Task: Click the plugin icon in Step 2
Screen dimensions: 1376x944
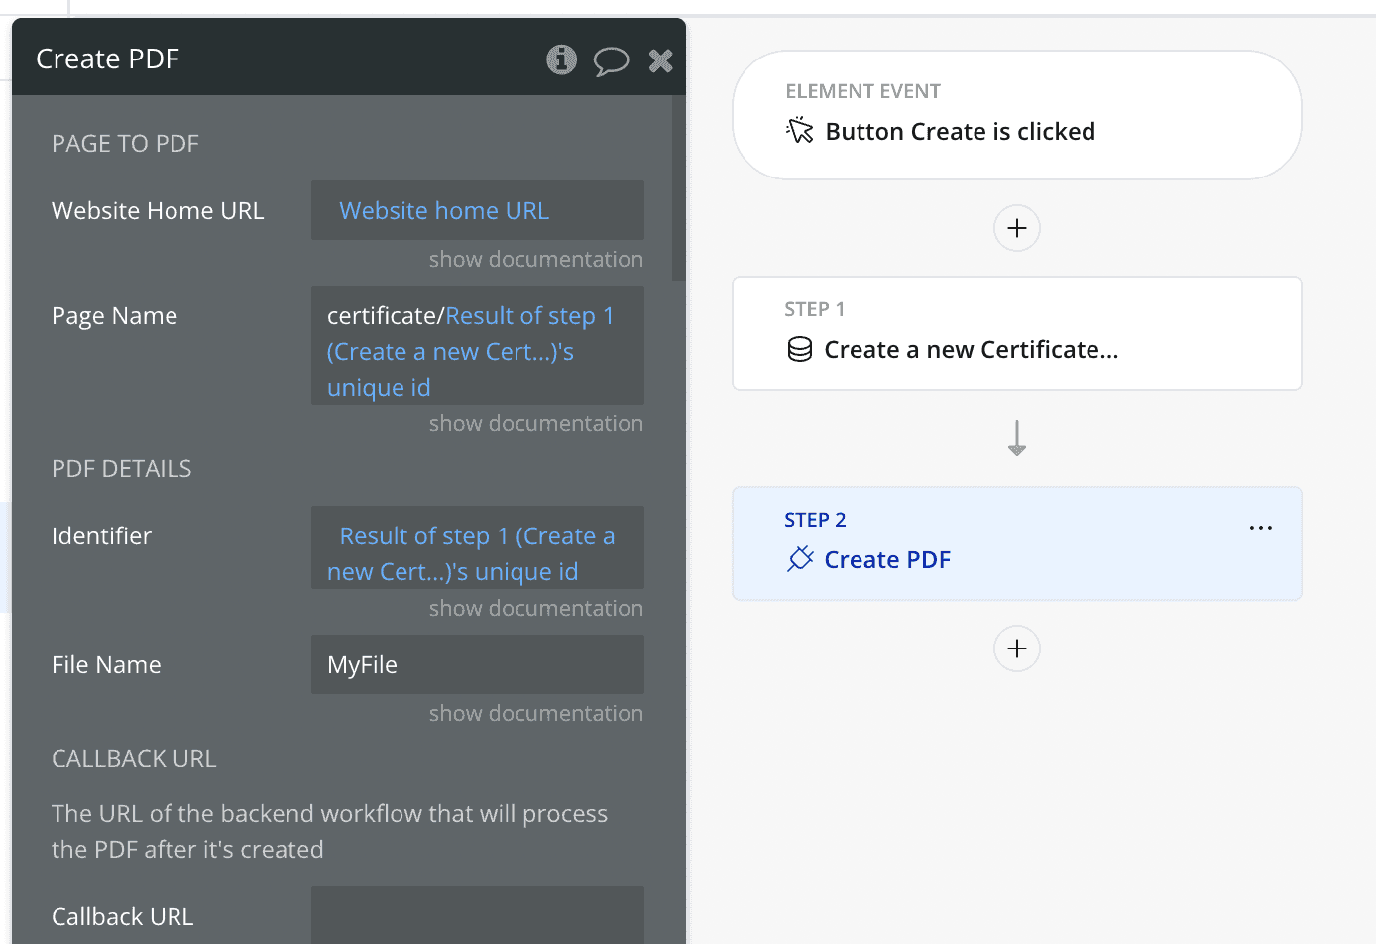Action: point(800,559)
